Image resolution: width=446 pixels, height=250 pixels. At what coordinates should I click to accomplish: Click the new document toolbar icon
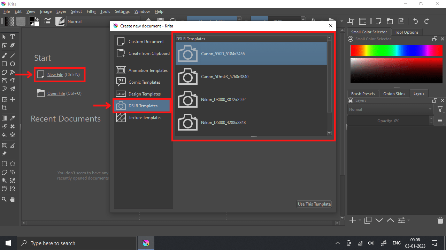[378, 21]
